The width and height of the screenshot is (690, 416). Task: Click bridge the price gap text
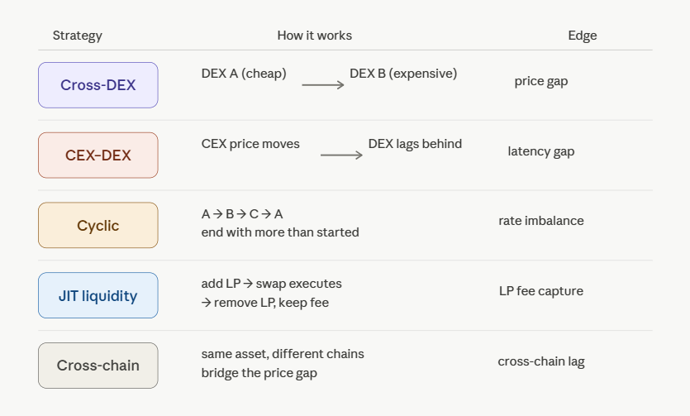click(x=259, y=373)
